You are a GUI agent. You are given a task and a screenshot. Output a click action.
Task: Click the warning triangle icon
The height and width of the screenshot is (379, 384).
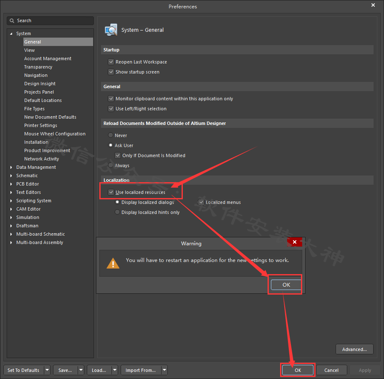pos(113,263)
